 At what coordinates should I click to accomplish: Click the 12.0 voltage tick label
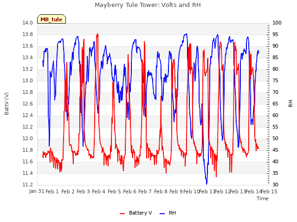click(28, 139)
